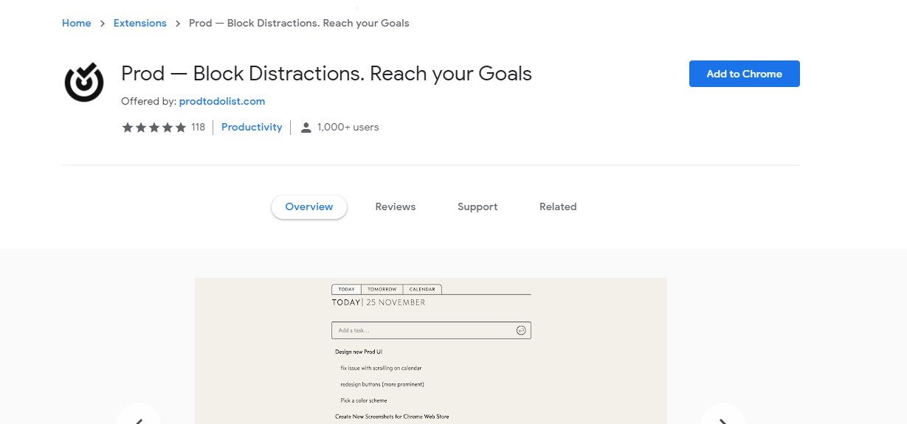The width and height of the screenshot is (907, 424).
Task: Click the current page breadcrumb text
Action: pyautogui.click(x=299, y=23)
